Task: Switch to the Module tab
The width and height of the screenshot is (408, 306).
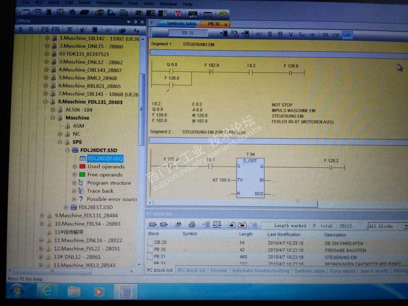Action: tap(219, 270)
